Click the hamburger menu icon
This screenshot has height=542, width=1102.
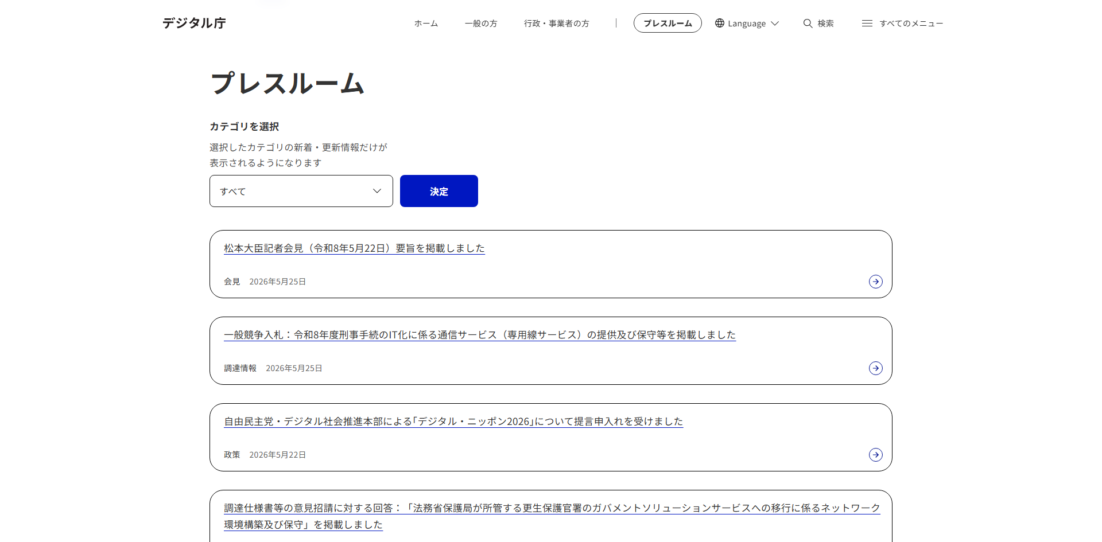coord(867,24)
